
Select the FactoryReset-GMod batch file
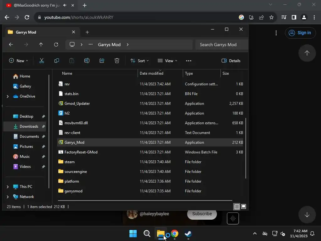click(150, 152)
